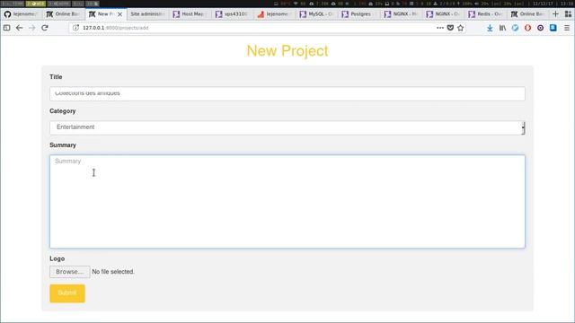The image size is (575, 323).
Task: Switch to the second workspace in status bar
Action: (x=36, y=4)
